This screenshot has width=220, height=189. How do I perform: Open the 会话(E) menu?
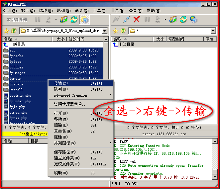tap(10, 11)
